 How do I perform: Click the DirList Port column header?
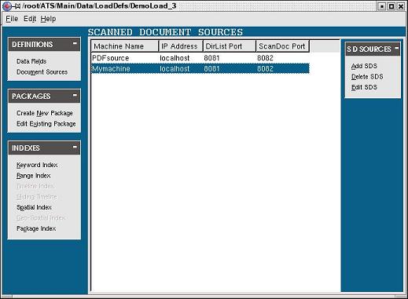(x=230, y=46)
